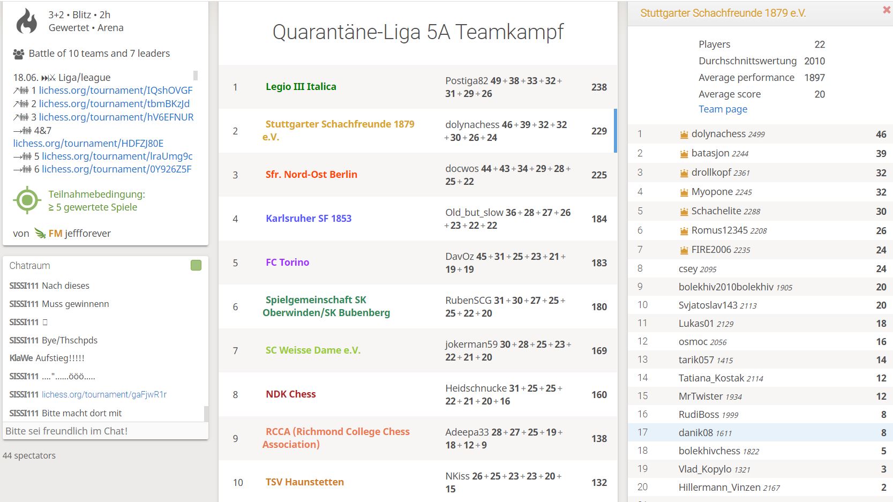Select team Spielgemeinschaft SK Oberwinden/SK Bubenberg

point(326,306)
